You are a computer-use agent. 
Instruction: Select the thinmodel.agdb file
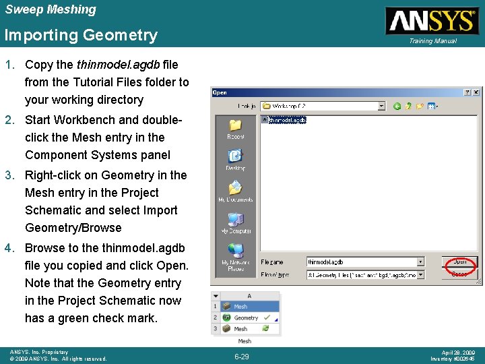click(x=284, y=120)
